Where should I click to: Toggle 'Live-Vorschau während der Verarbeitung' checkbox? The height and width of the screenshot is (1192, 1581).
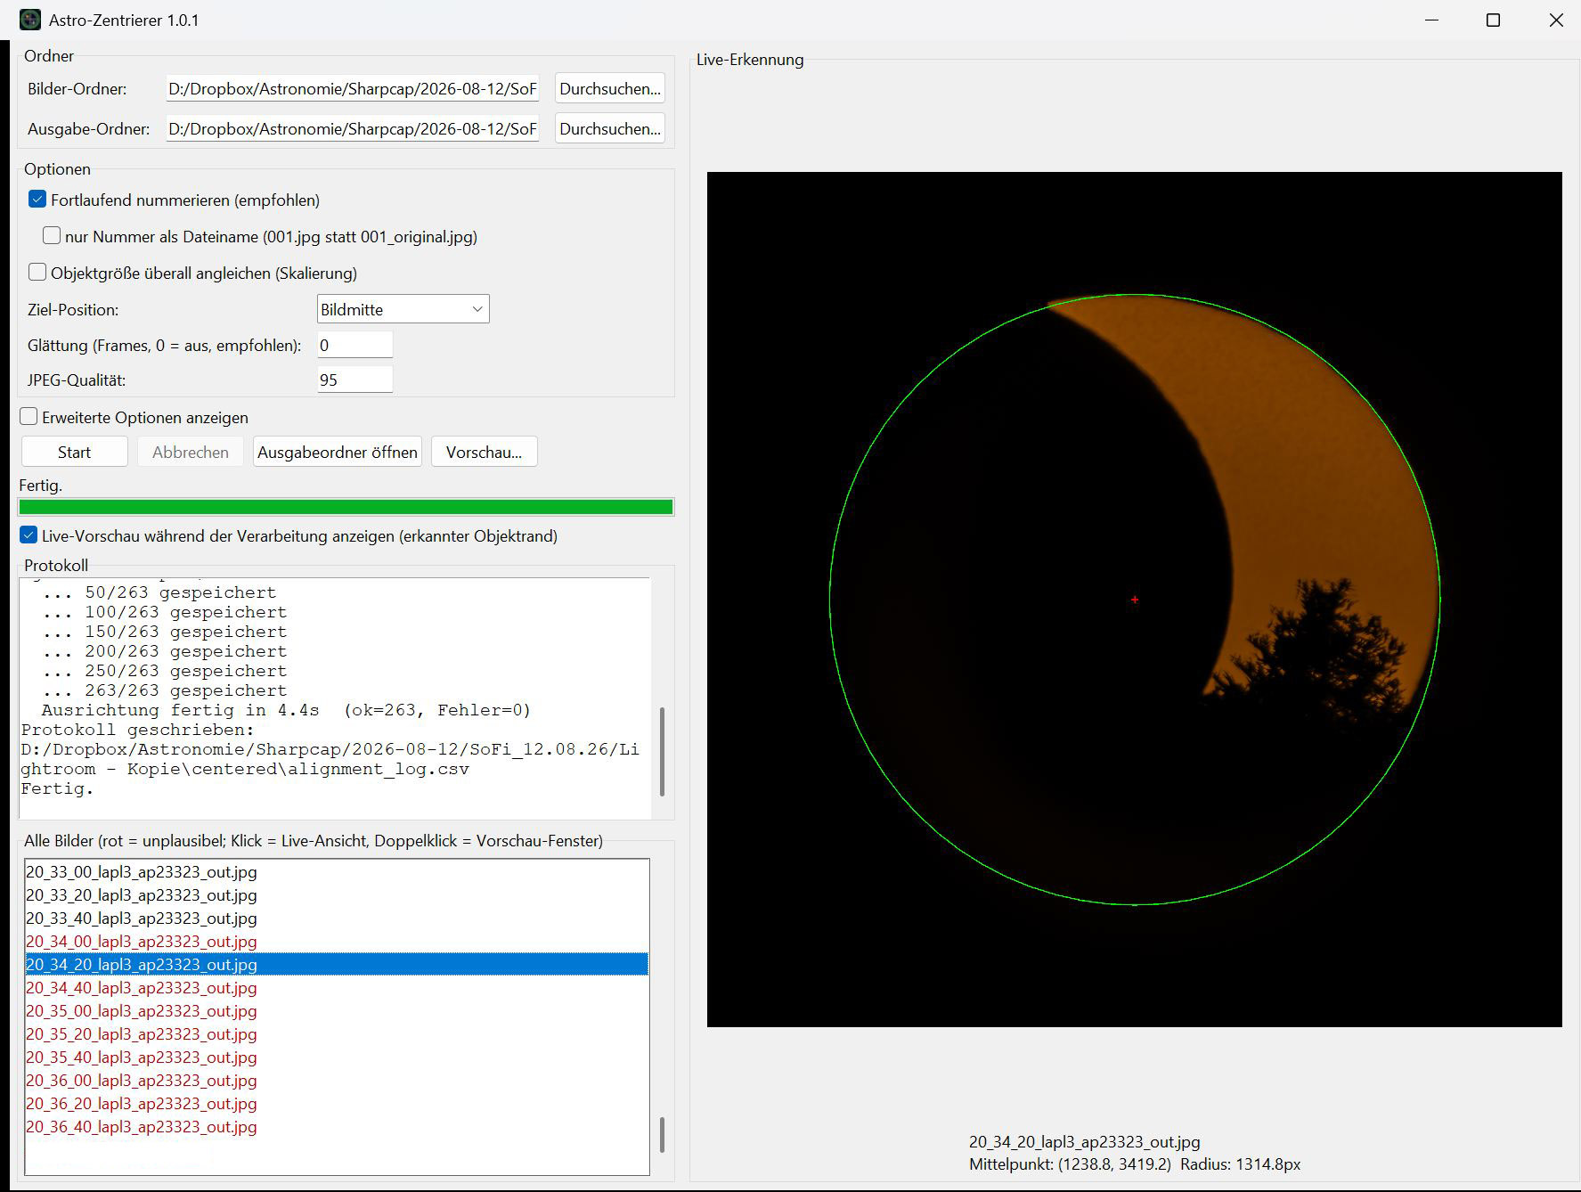point(29,535)
